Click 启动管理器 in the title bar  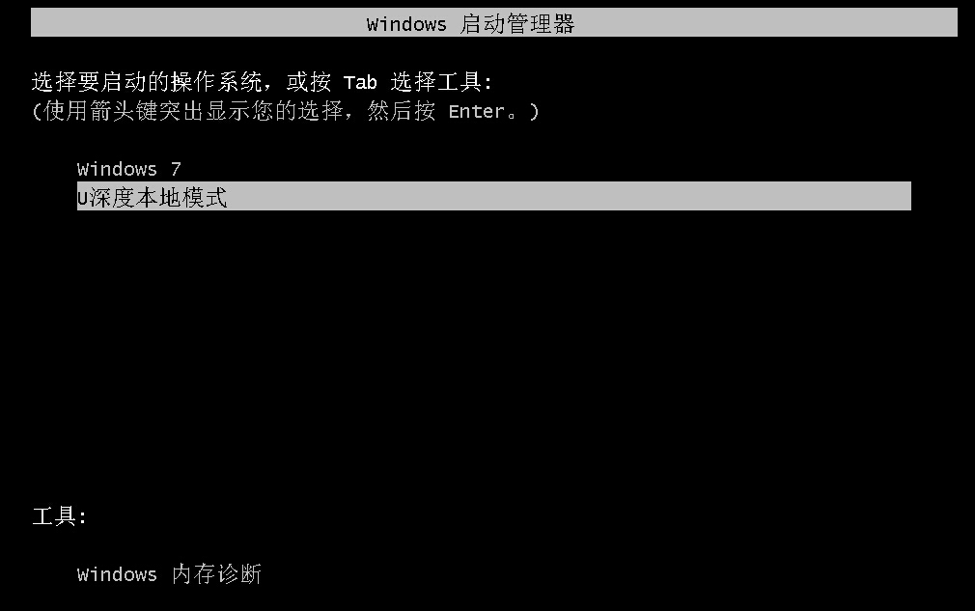coord(517,24)
